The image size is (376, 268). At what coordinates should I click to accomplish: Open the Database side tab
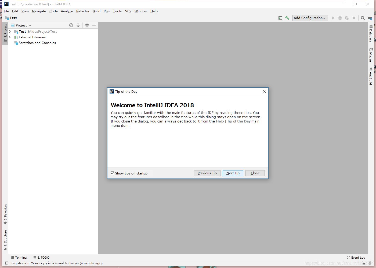[x=371, y=33]
